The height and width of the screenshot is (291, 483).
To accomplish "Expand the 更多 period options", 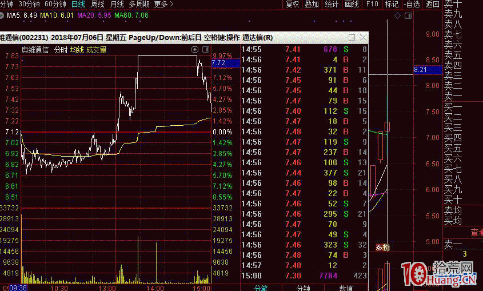I will pyautogui.click(x=163, y=4).
